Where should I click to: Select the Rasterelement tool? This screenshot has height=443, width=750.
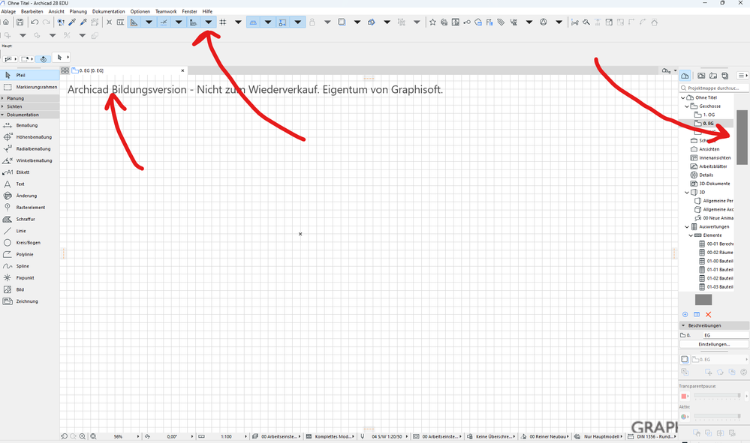click(x=30, y=207)
